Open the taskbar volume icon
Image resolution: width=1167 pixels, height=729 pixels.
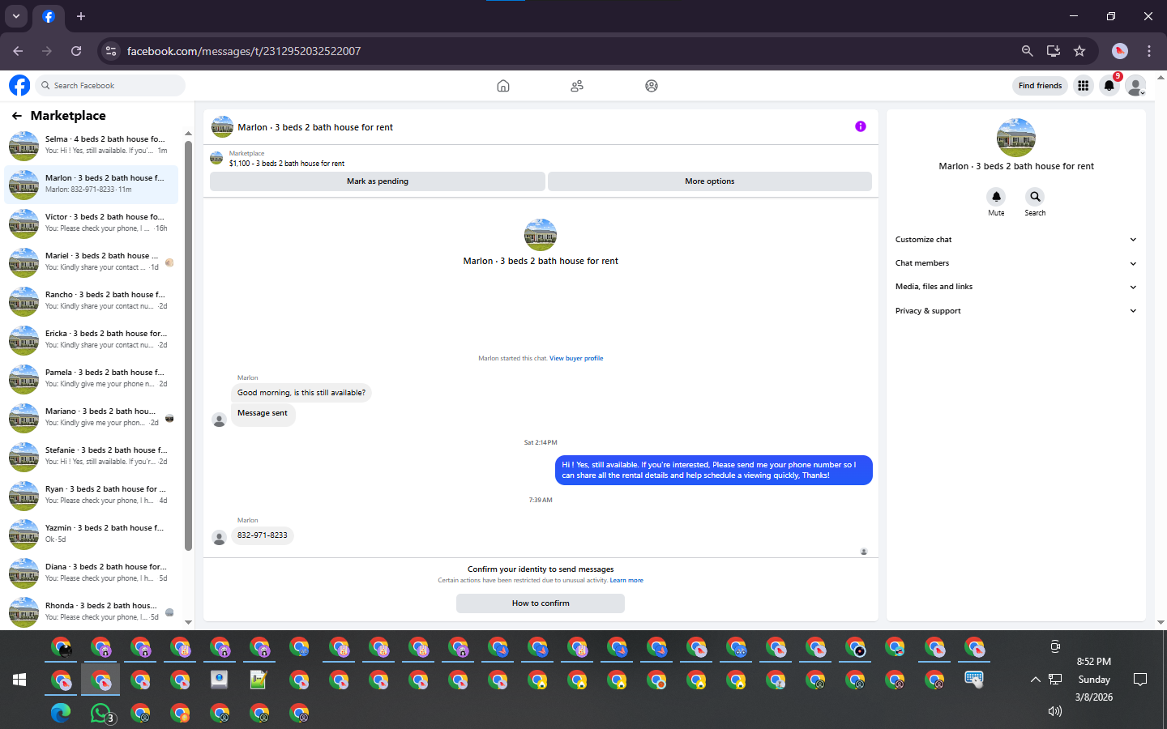click(x=1054, y=711)
